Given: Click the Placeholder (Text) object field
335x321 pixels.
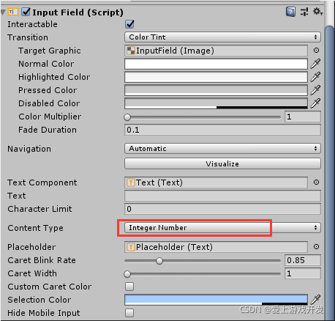Looking at the screenshot, I should tap(216, 247).
